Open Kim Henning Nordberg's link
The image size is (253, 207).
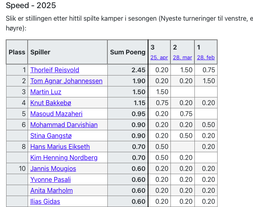click(64, 157)
